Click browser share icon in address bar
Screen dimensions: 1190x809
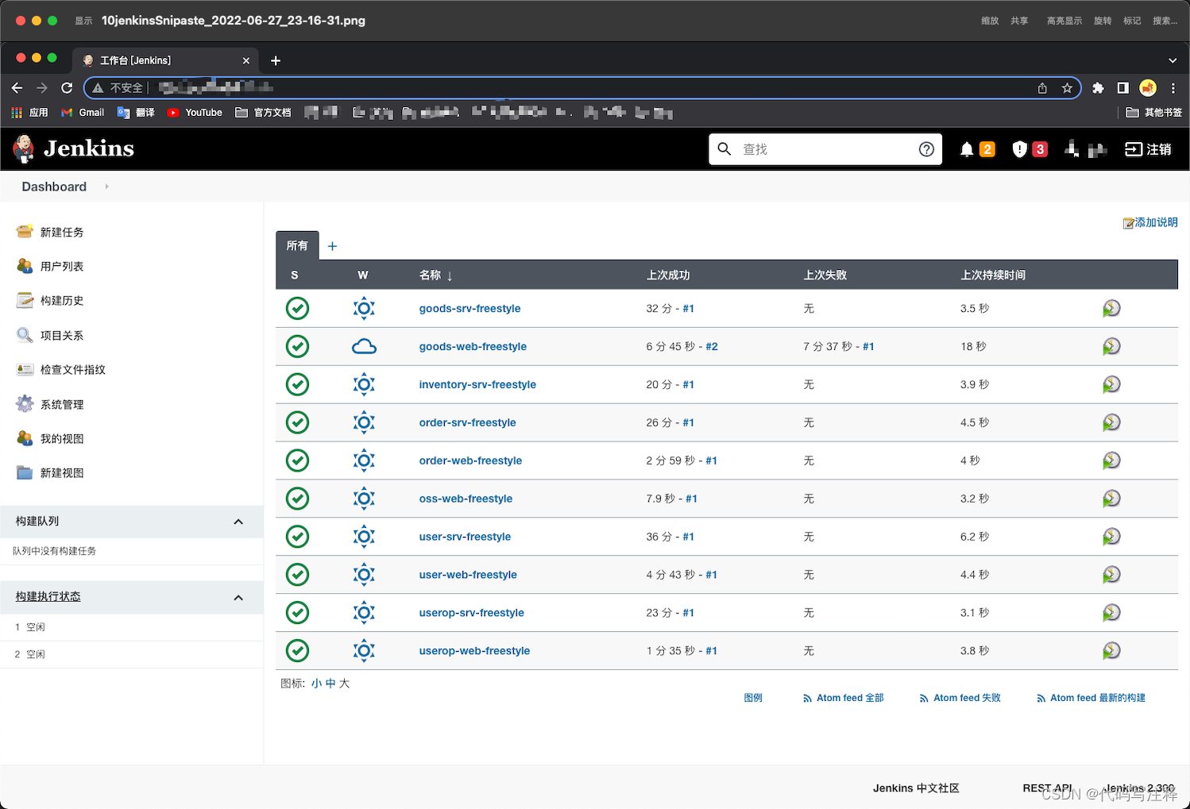tap(1042, 88)
